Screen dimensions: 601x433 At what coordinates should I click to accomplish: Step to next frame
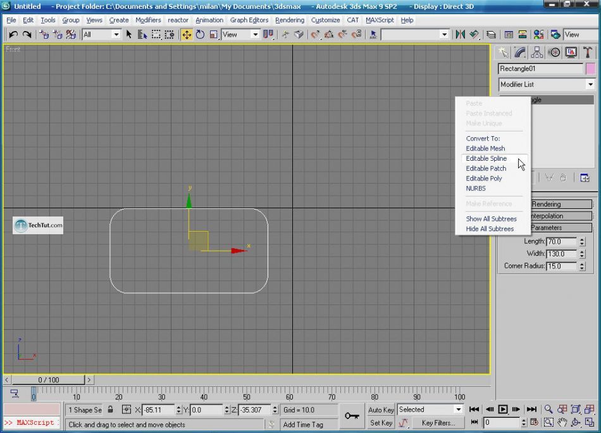pos(516,410)
